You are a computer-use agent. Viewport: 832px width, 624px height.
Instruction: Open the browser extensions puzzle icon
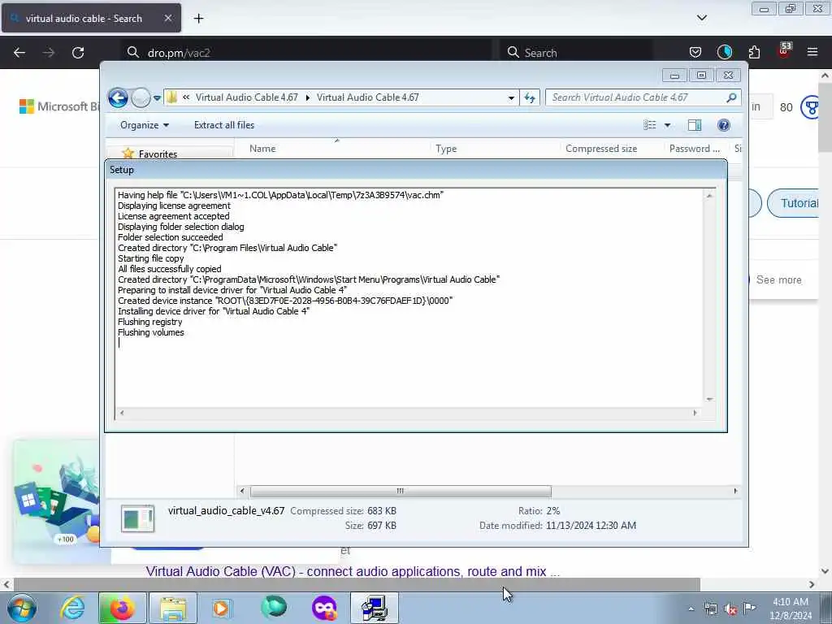tap(754, 52)
